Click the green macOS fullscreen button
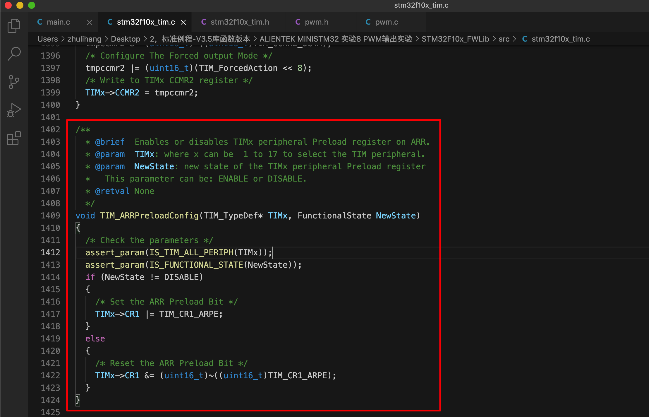Image resolution: width=649 pixels, height=417 pixels. coord(32,5)
